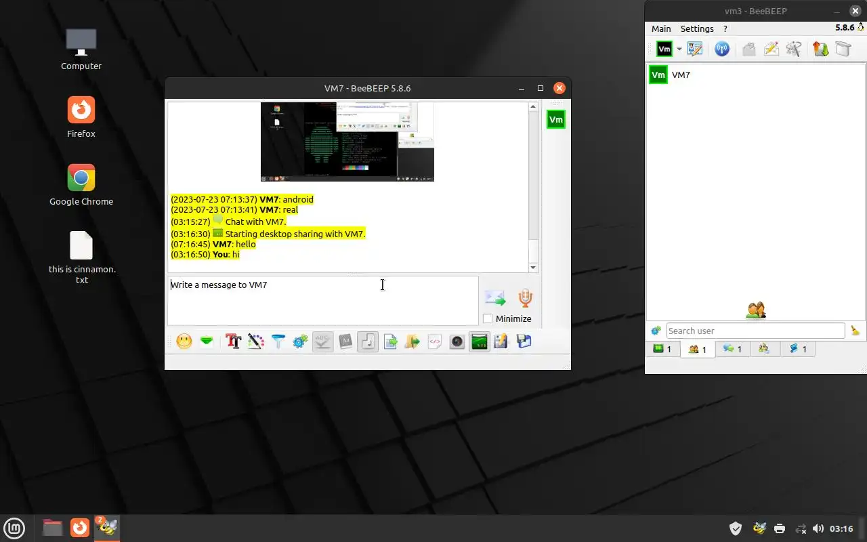
Task: Launch Firefox from the taskbar
Action: pos(80,528)
